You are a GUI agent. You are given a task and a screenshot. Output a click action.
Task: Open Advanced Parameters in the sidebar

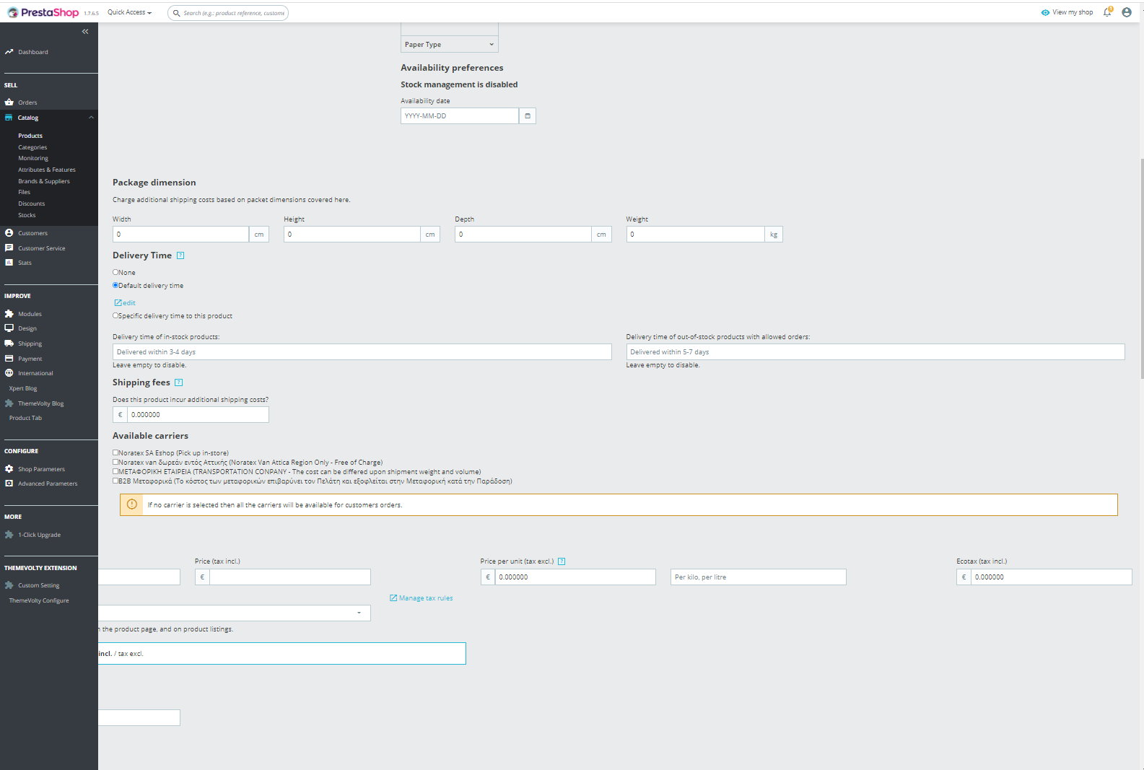click(x=48, y=484)
